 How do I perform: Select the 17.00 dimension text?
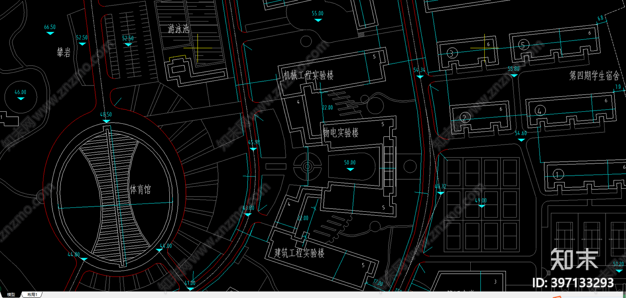coord(378,283)
